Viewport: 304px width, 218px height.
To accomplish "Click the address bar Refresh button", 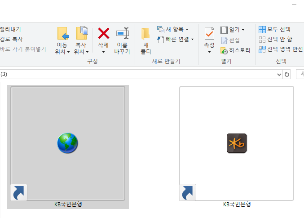I will 287,74.
